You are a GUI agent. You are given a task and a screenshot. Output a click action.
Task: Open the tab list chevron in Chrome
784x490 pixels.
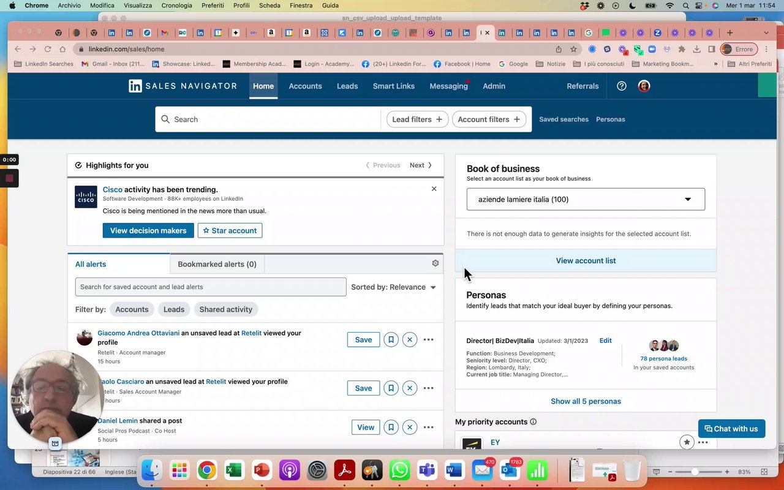766,32
